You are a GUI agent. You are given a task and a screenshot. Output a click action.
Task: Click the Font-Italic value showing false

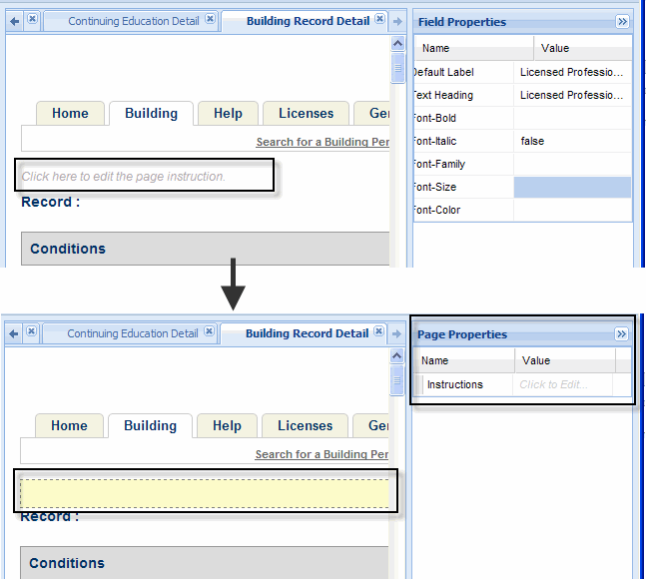tap(572, 142)
